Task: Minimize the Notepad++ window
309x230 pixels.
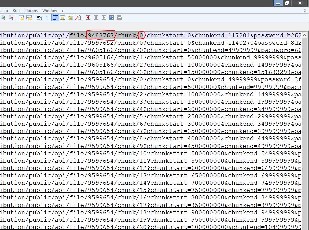Action: (x=278, y=3)
